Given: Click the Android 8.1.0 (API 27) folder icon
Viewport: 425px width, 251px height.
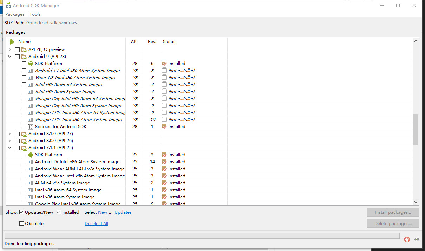Looking at the screenshot, I should [24, 134].
